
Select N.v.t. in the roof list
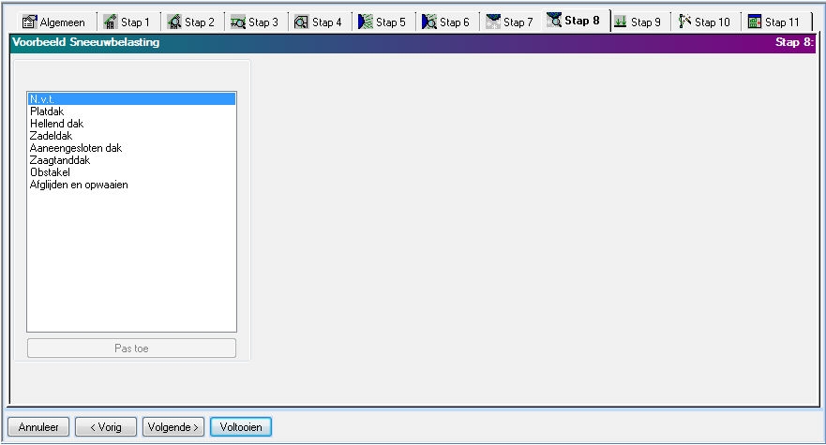pyautogui.click(x=131, y=99)
